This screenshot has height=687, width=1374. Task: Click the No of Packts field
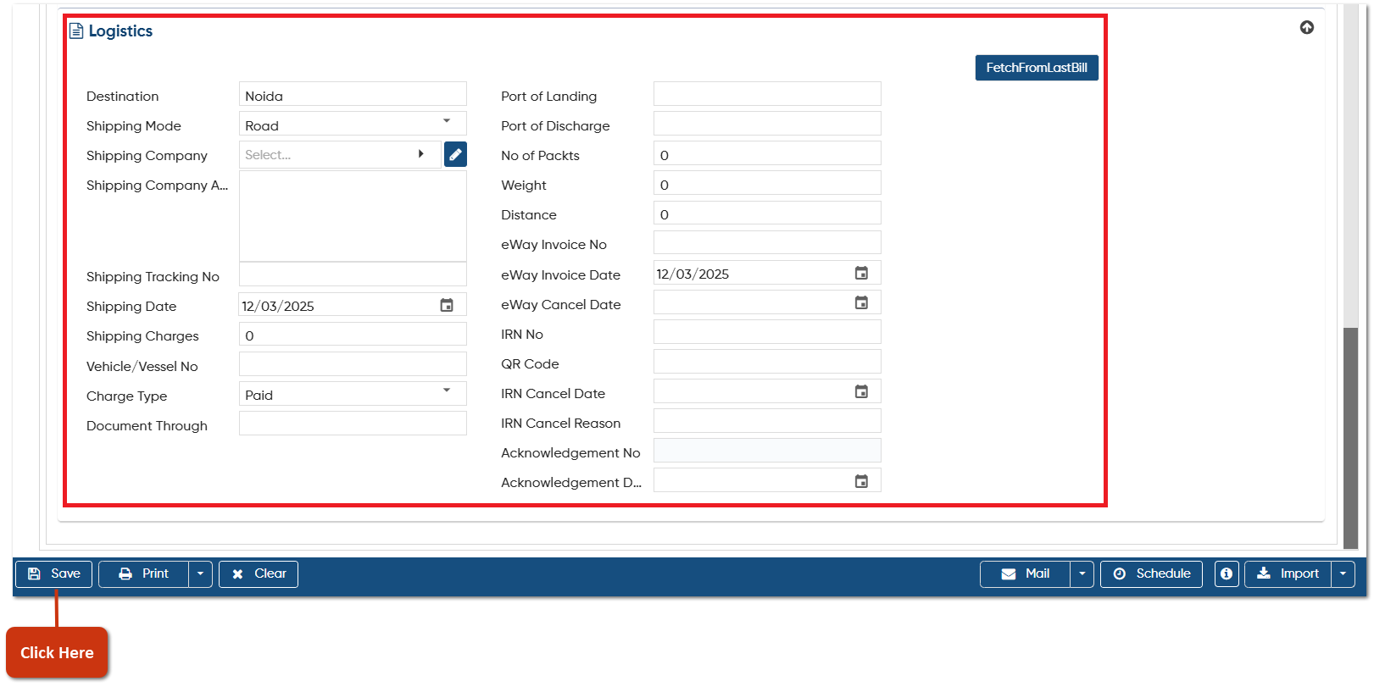pos(767,153)
